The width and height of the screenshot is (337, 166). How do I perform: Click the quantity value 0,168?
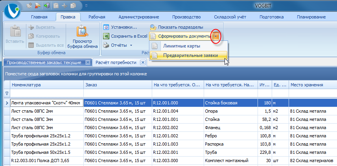(265, 128)
